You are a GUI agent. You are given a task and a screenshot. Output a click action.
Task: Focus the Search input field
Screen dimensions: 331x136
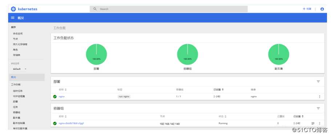169,9
